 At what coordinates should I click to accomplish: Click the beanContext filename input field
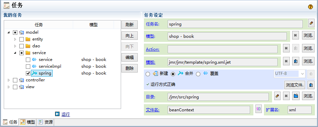click(209, 110)
